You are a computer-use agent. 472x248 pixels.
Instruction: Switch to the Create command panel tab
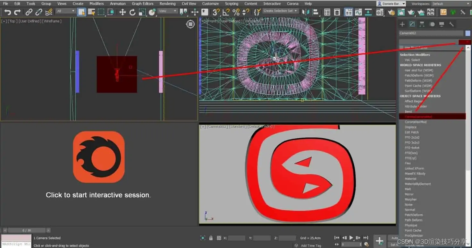pos(402,24)
